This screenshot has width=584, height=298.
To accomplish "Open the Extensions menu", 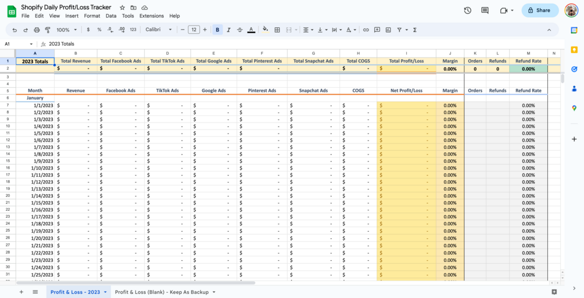I will 152,16.
